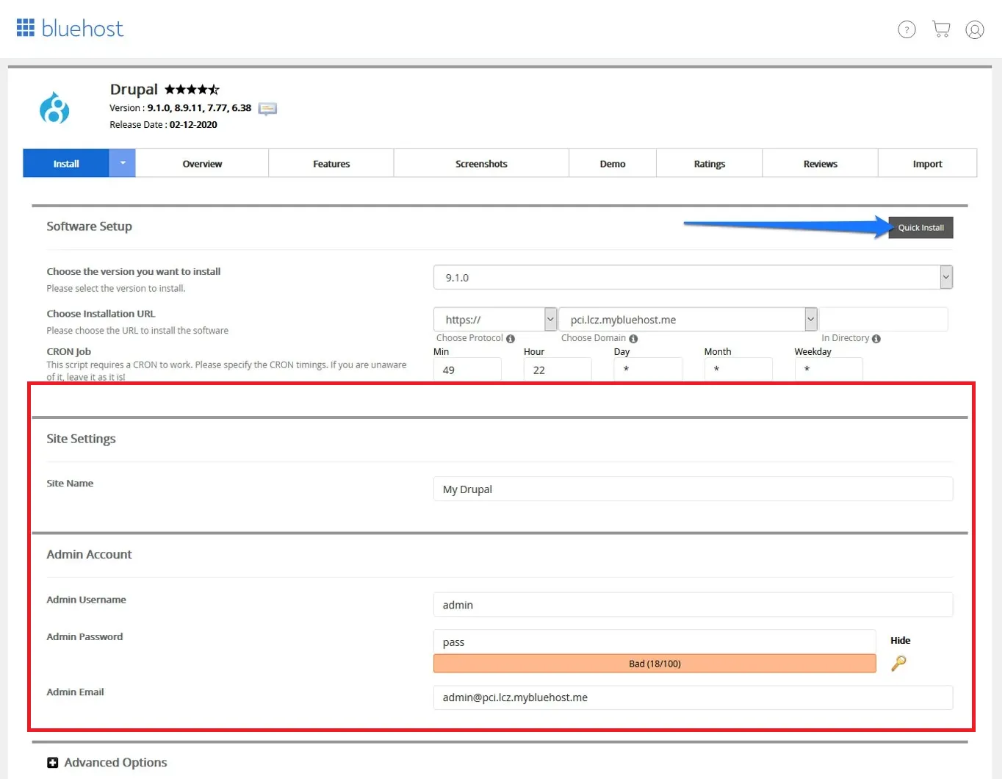Screen dimensions: 1005x779
Task: Open the Import tab
Action: 928,163
